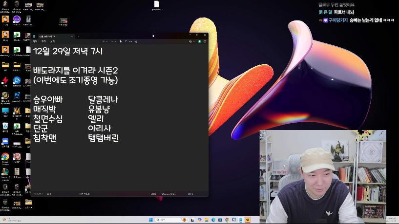Viewport: 399px width, 224px height.
Task: Open Notepad settings gear icon
Action: pyautogui.click(x=205, y=42)
